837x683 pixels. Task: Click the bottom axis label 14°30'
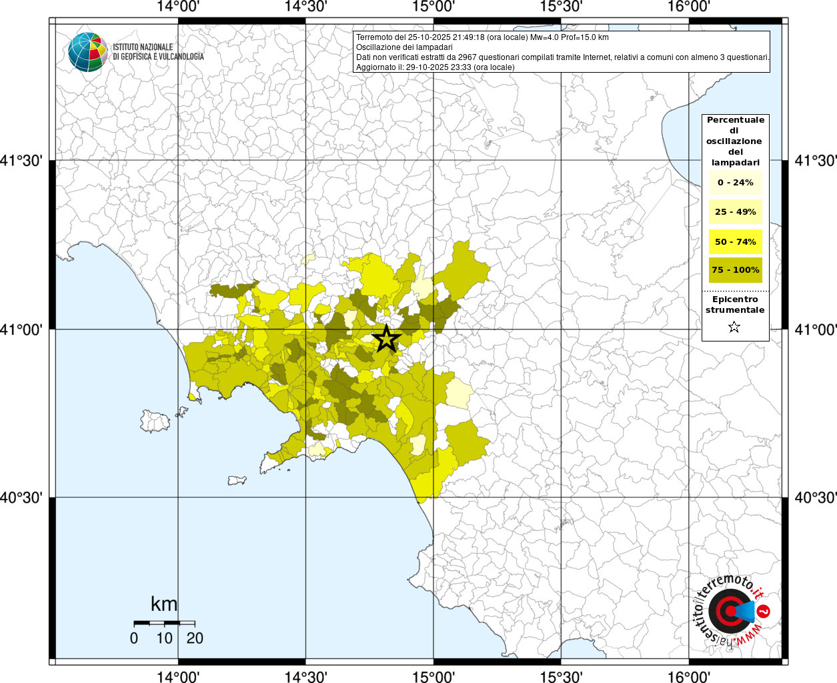pyautogui.click(x=305, y=676)
